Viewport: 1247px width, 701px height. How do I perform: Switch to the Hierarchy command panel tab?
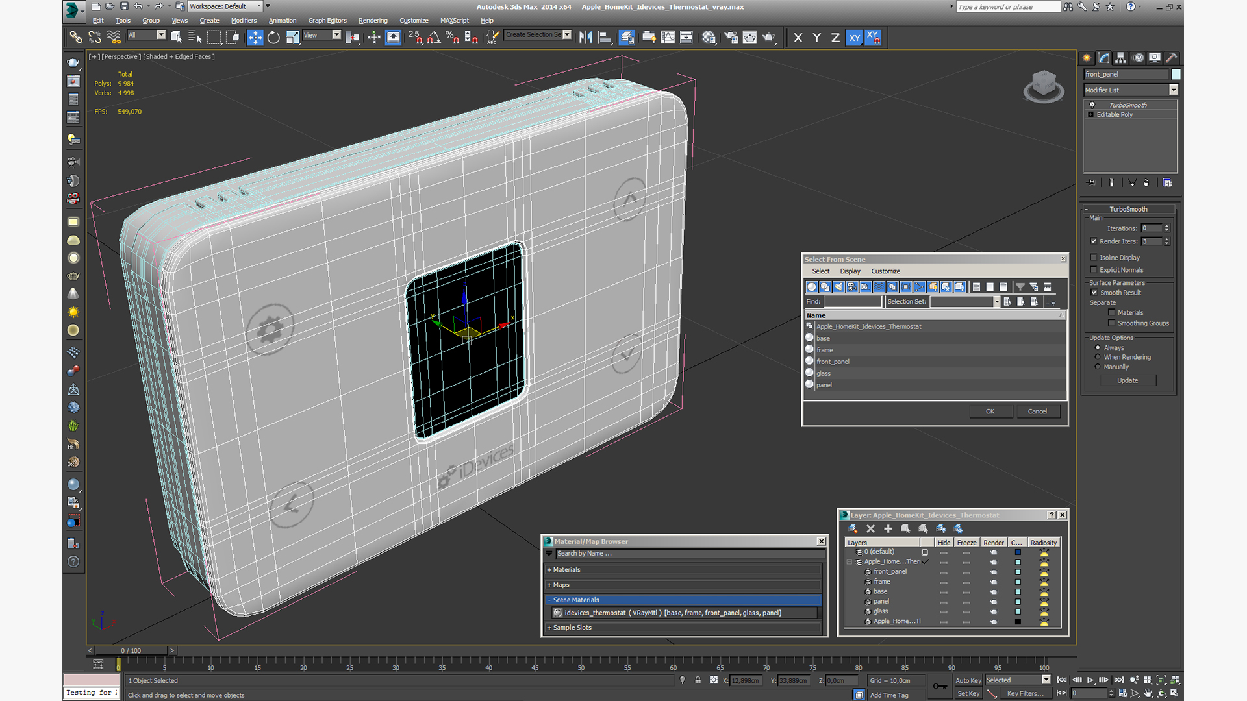coord(1120,58)
